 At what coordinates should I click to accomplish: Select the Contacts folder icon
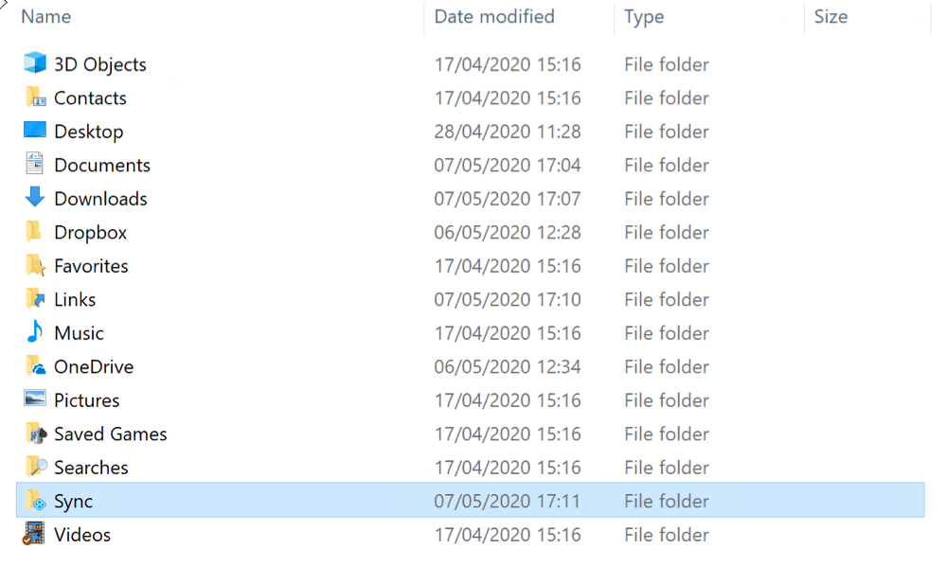pyautogui.click(x=35, y=97)
